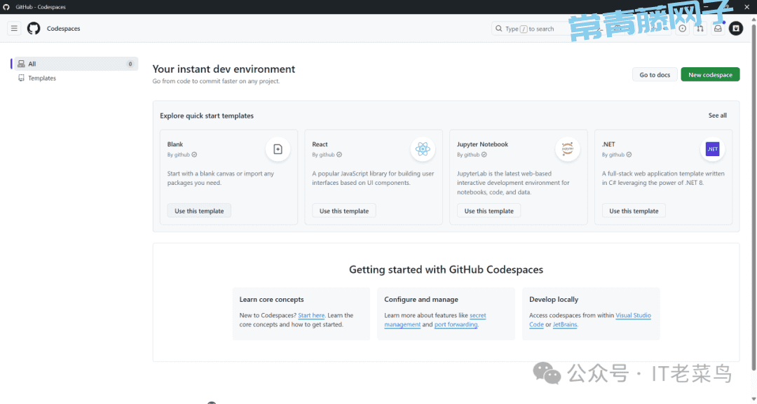This screenshot has width=757, height=404.
Task: Click the Getting started with GitHub Codespaces heading
Action: tap(446, 270)
